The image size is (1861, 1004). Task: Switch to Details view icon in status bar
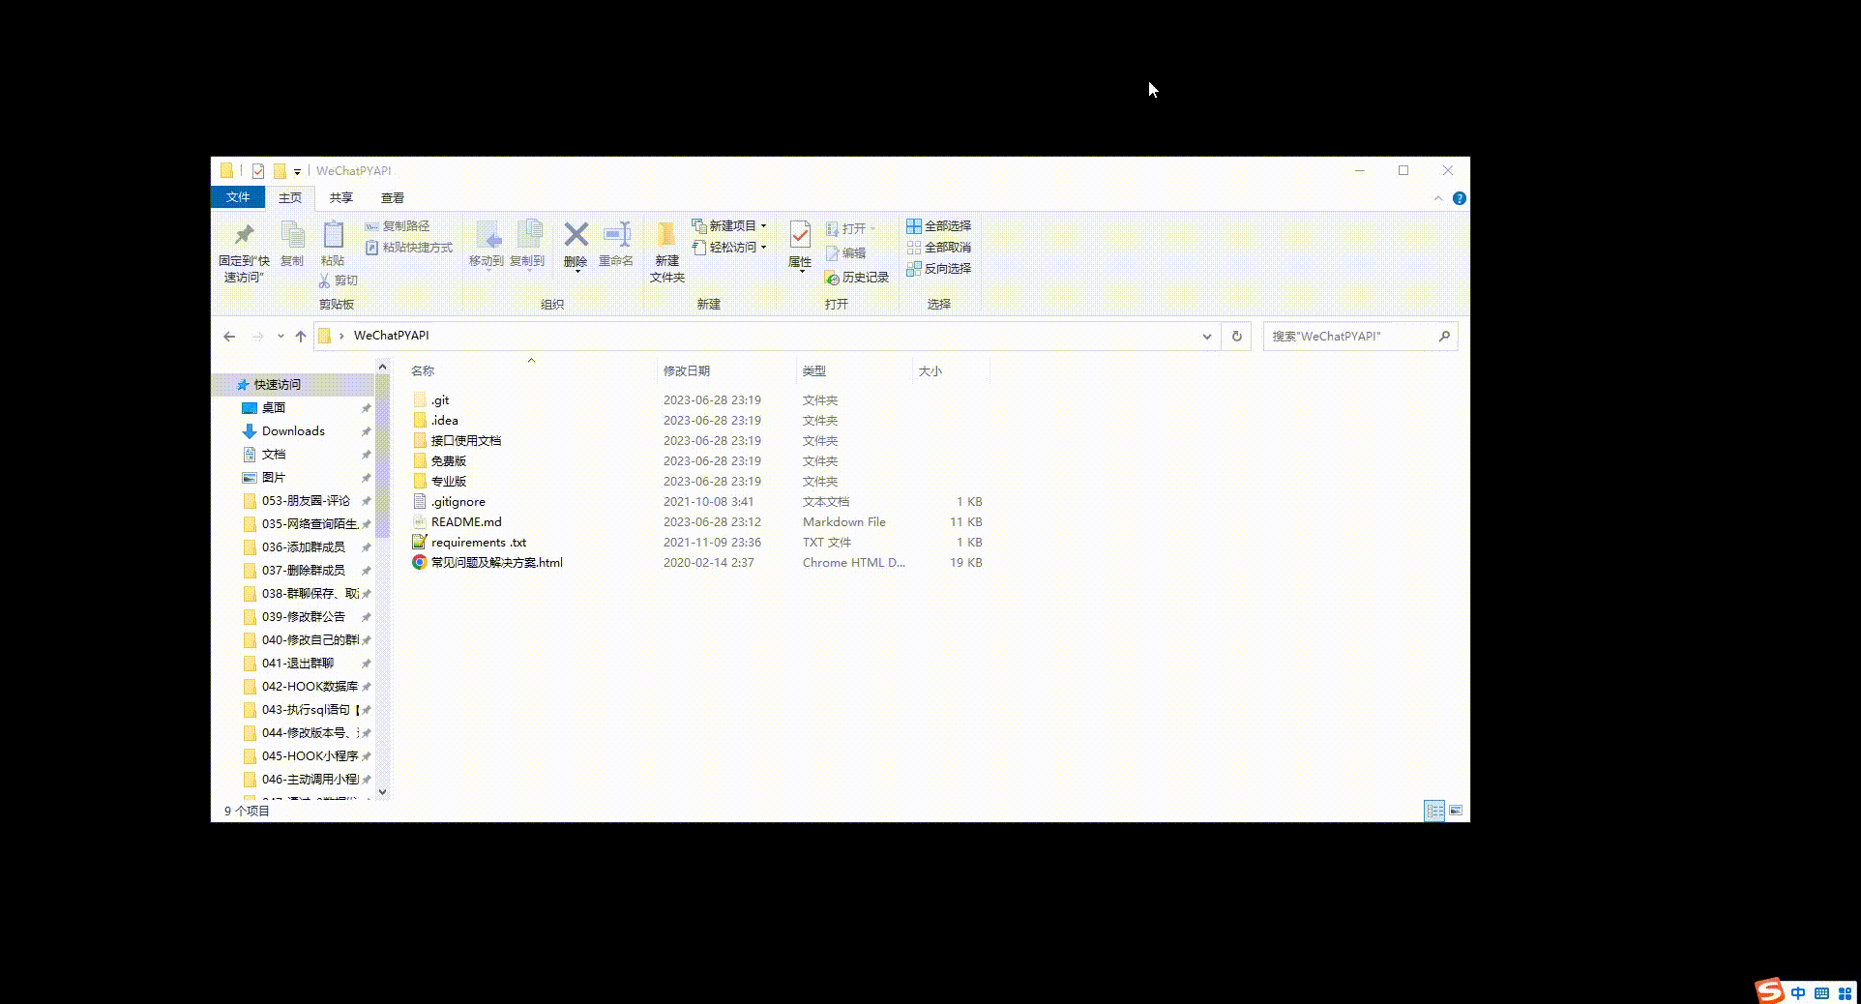tap(1434, 811)
